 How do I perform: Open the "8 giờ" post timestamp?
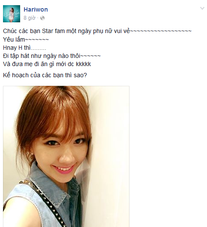30,18
